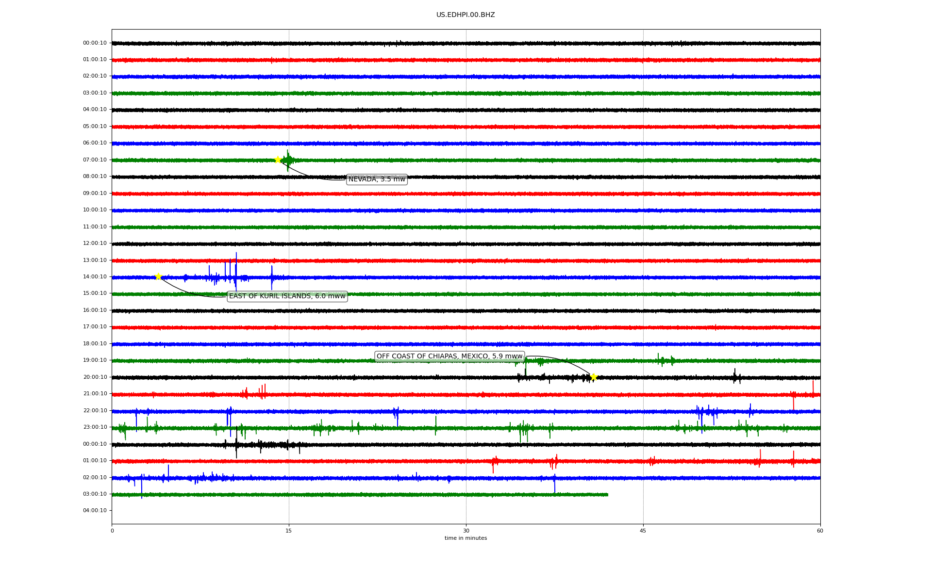Select 'OFF COAST OF CHIAPAS, MEXICO, 5.9 mww' label
932x582 pixels.
[x=449, y=356]
